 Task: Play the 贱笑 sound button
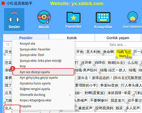tap(119, 108)
